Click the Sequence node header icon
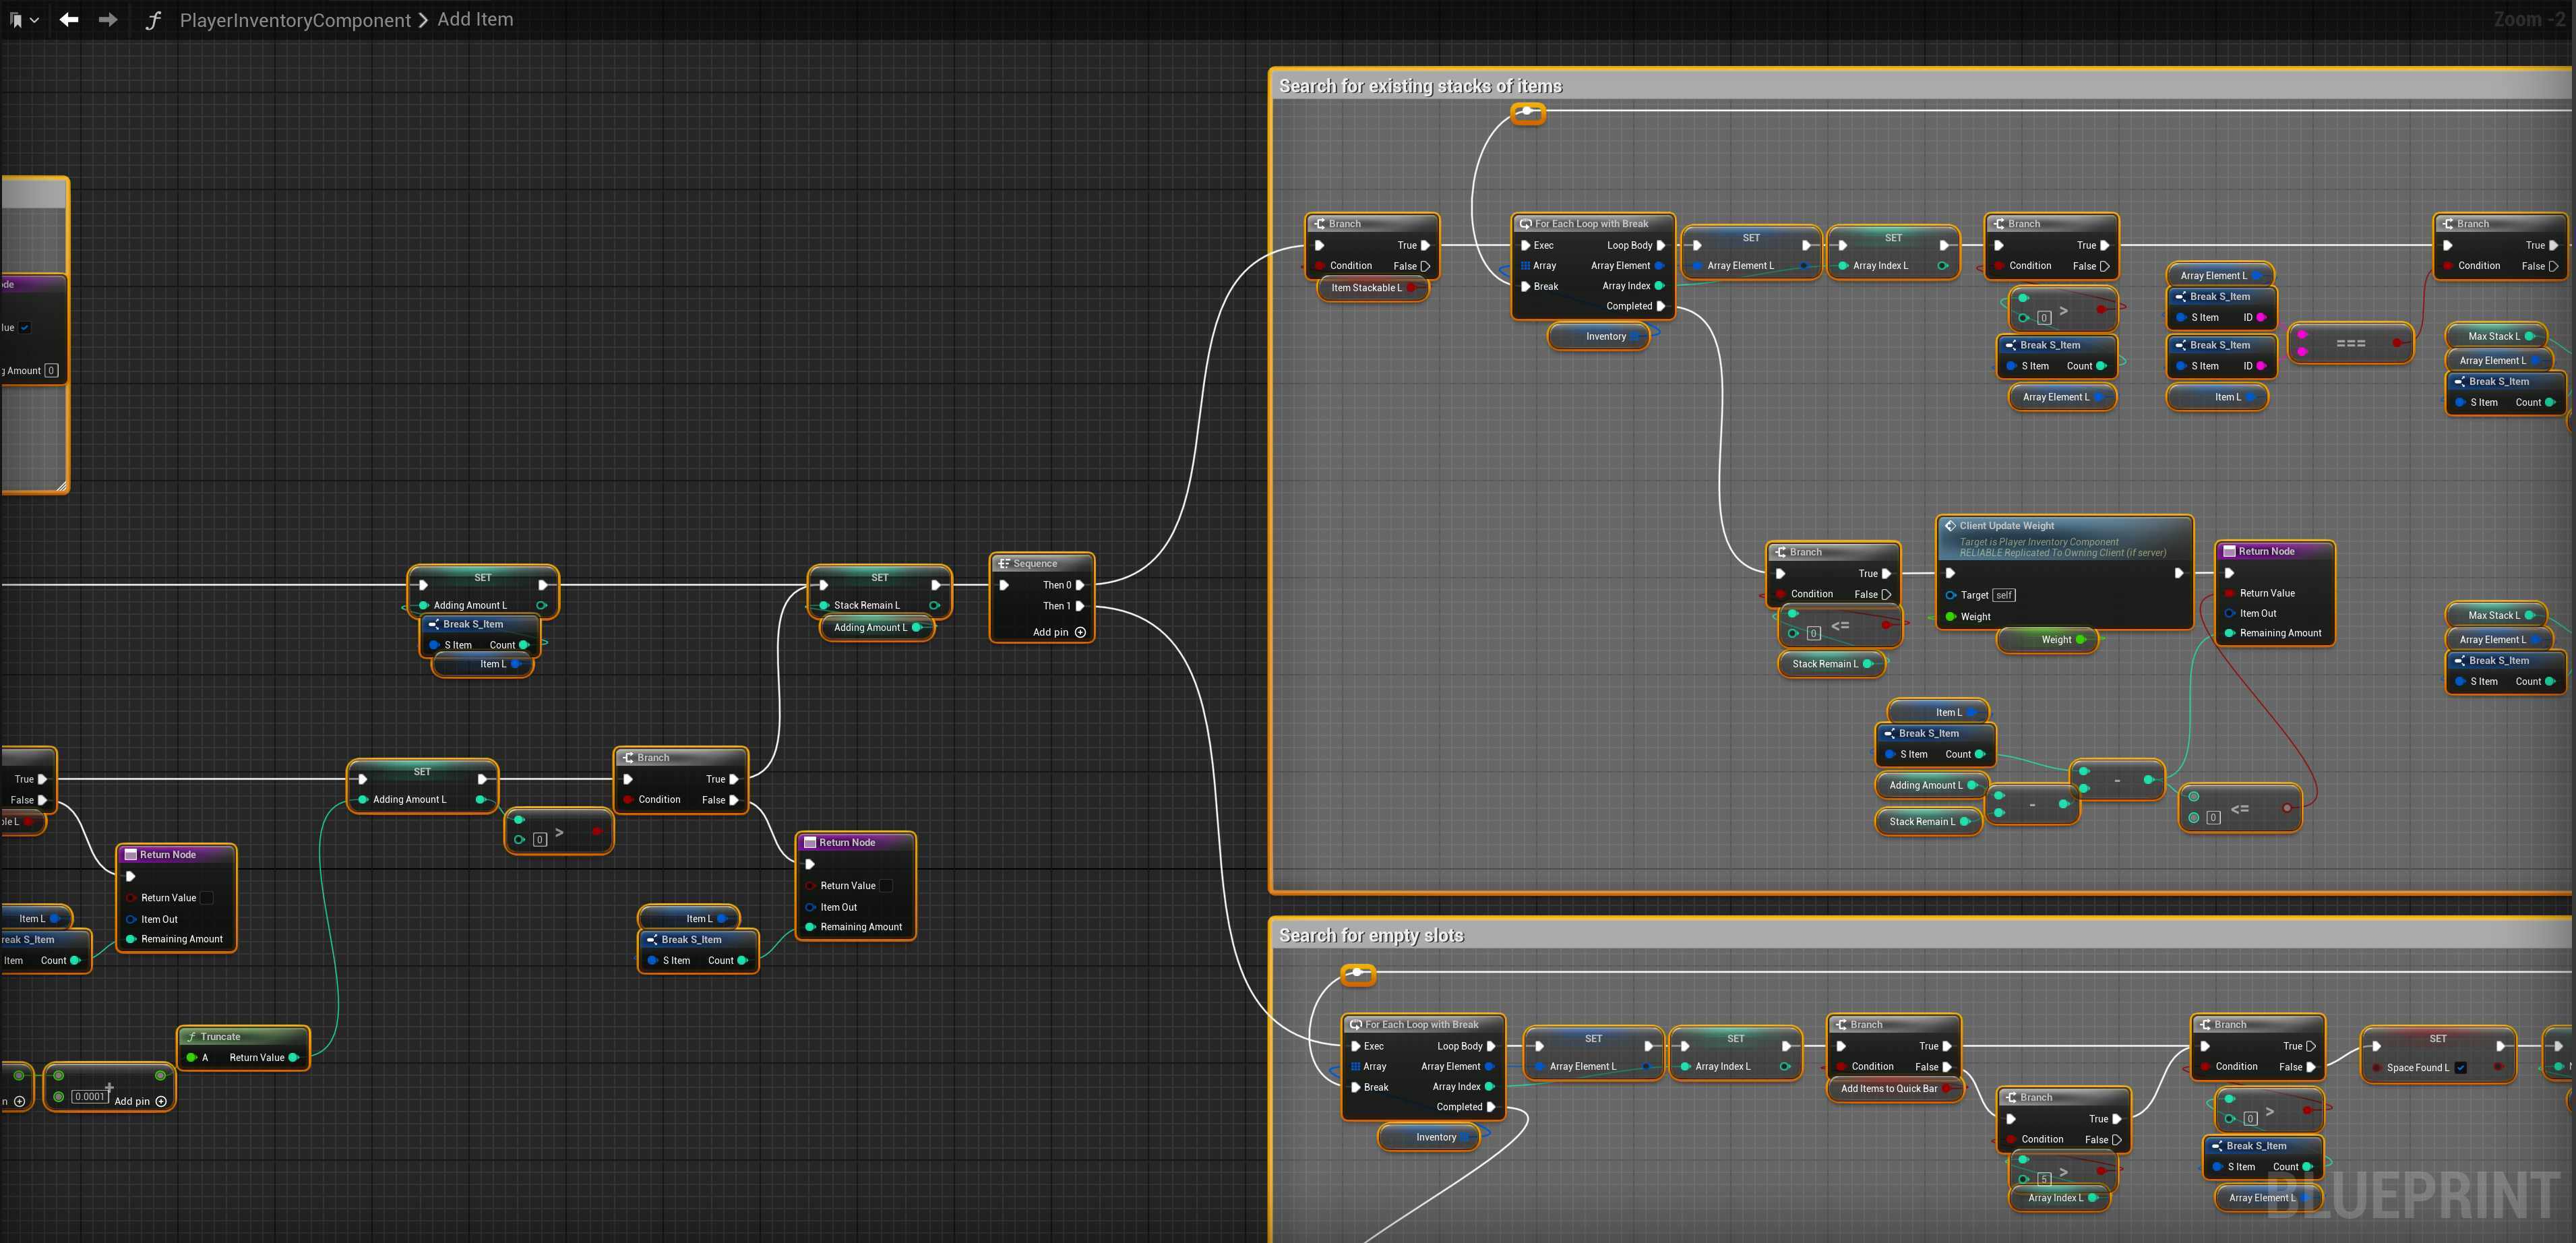2576x1243 pixels. tap(1004, 564)
